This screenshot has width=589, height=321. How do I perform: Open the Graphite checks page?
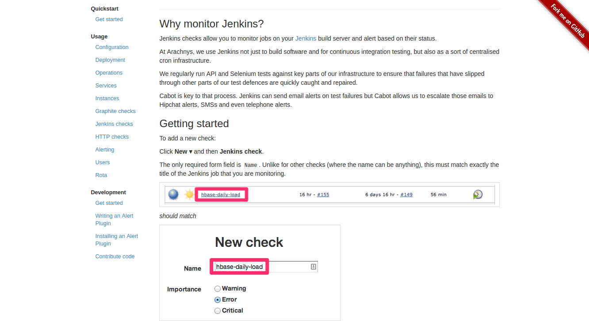[x=115, y=111]
